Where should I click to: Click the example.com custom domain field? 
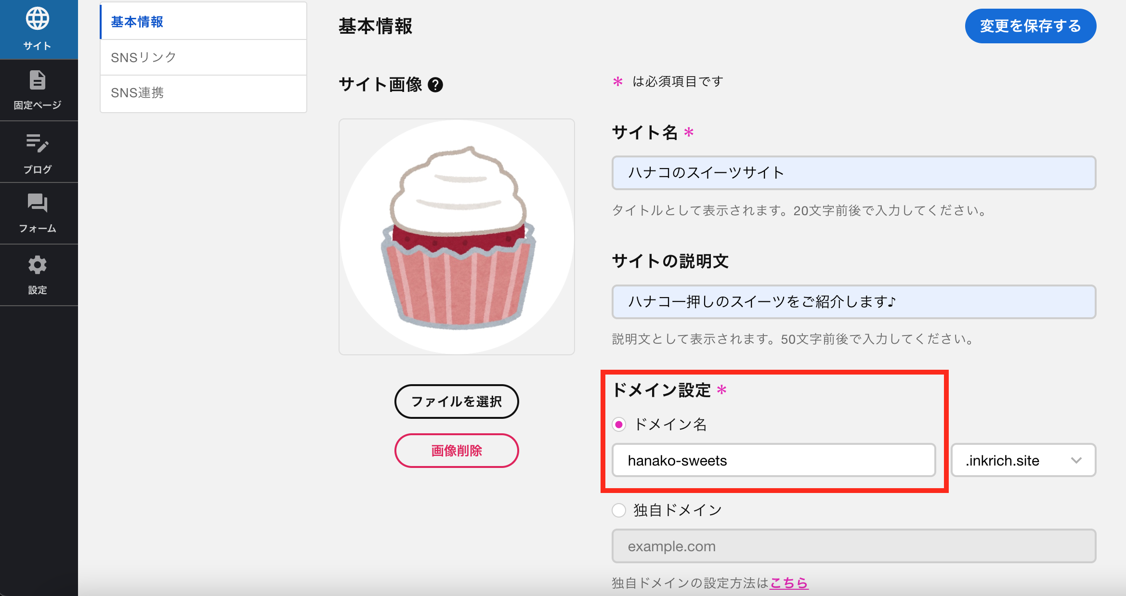tap(854, 546)
